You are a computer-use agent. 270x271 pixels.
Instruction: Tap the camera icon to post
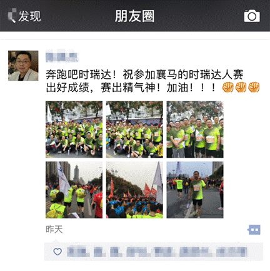coord(252,16)
